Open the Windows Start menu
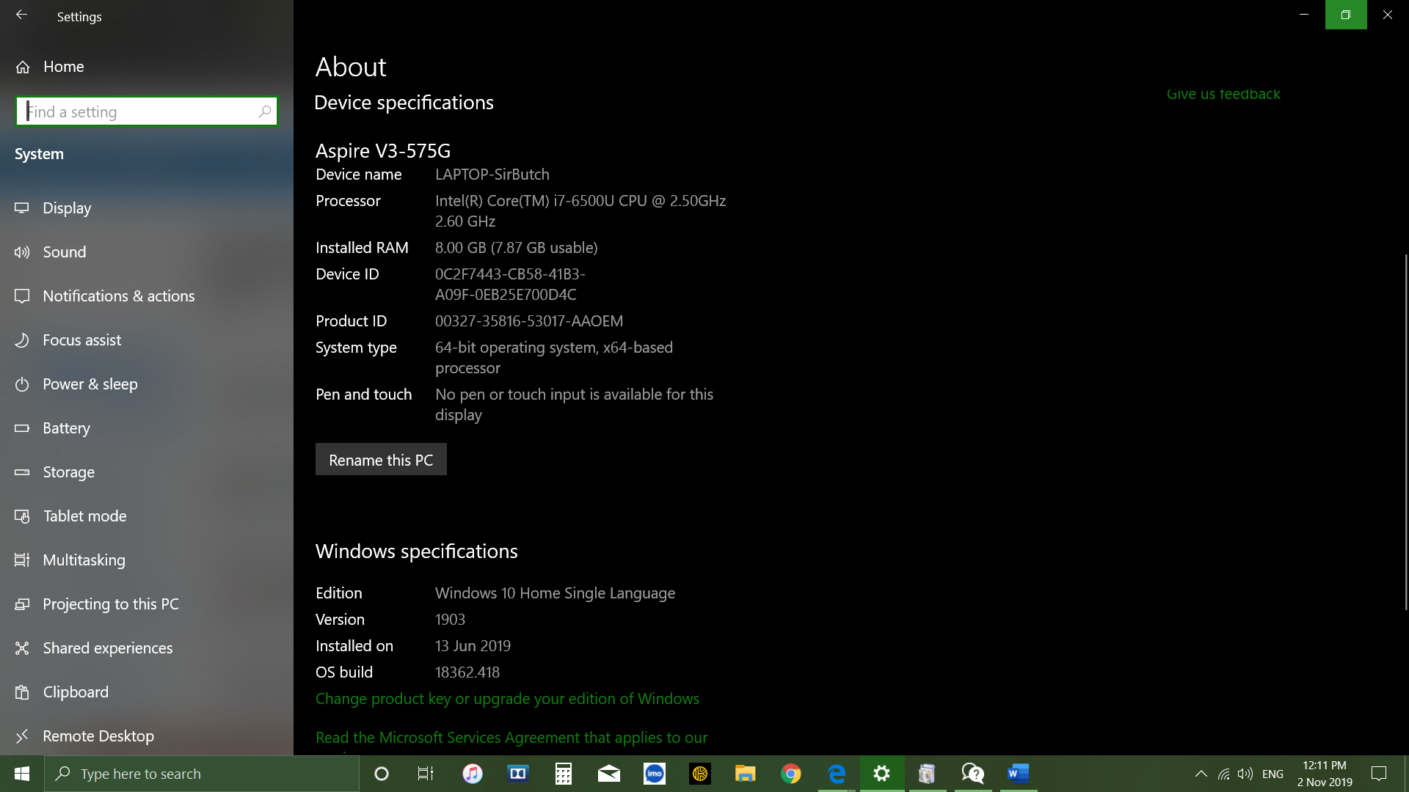This screenshot has height=792, width=1409. click(21, 774)
